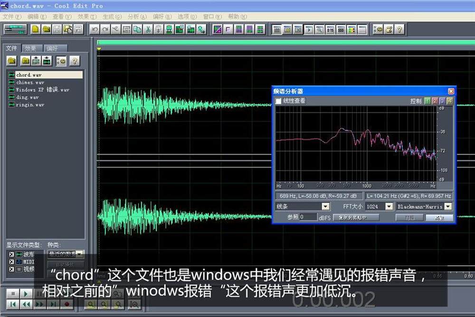
Task: Open the 分析(A) menu
Action: pos(137,16)
